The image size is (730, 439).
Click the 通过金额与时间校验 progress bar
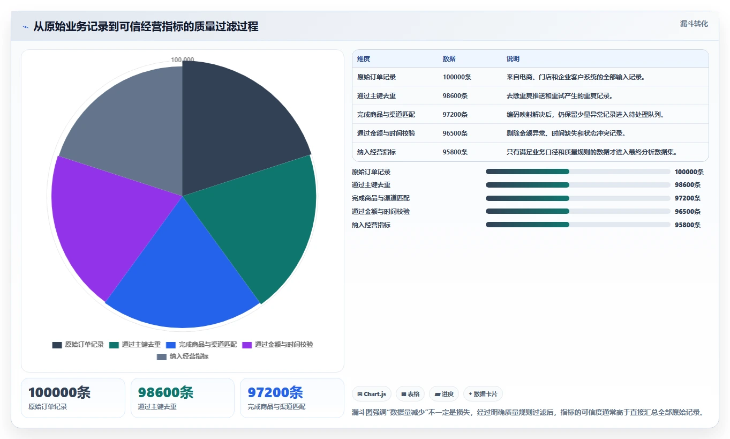578,212
